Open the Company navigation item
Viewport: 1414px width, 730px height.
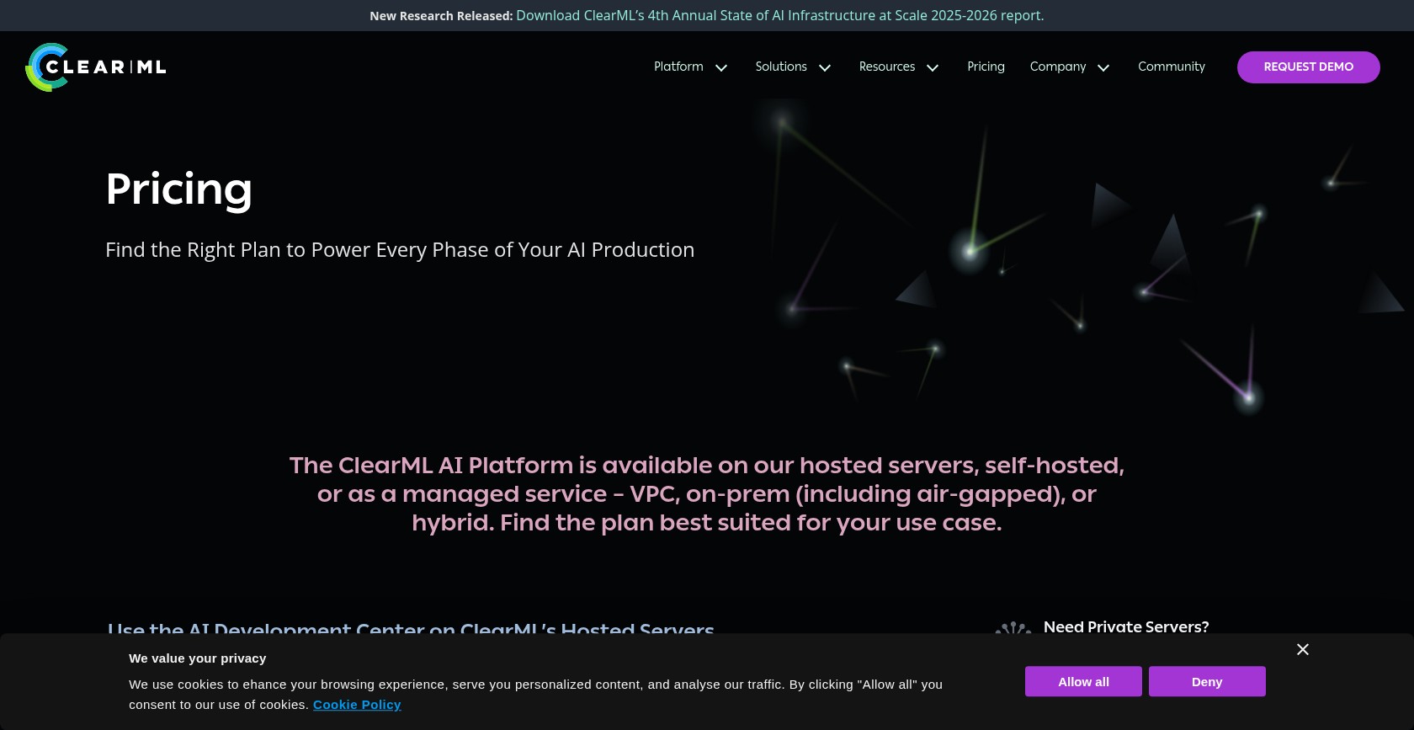(1058, 67)
